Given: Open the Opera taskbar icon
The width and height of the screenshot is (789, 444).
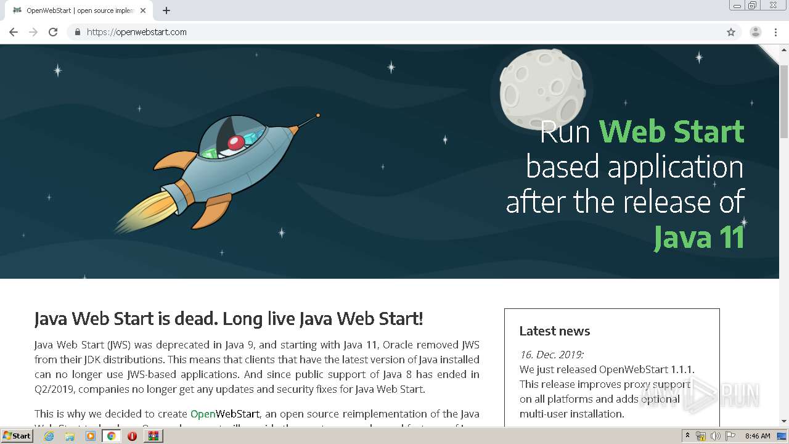Looking at the screenshot, I should point(132,436).
